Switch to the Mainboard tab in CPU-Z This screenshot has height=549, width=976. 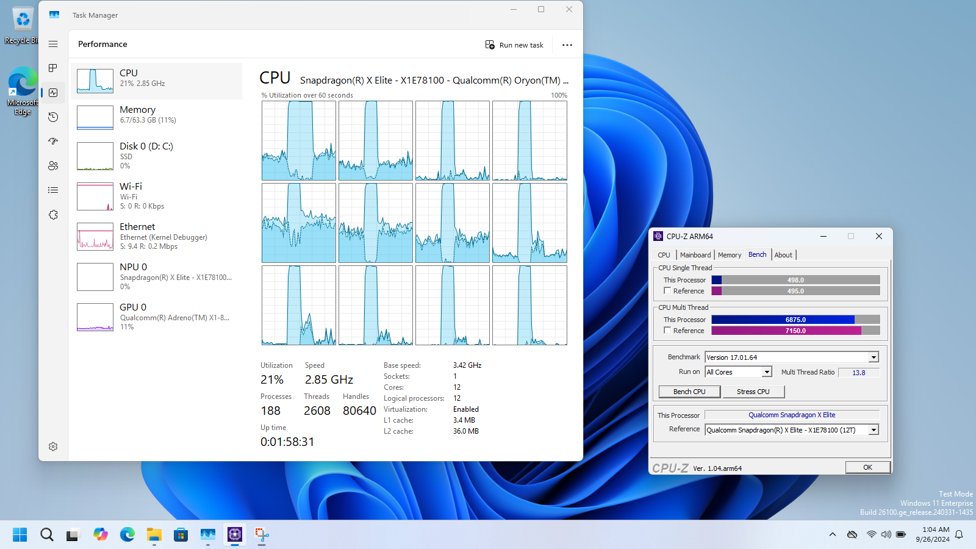click(695, 255)
